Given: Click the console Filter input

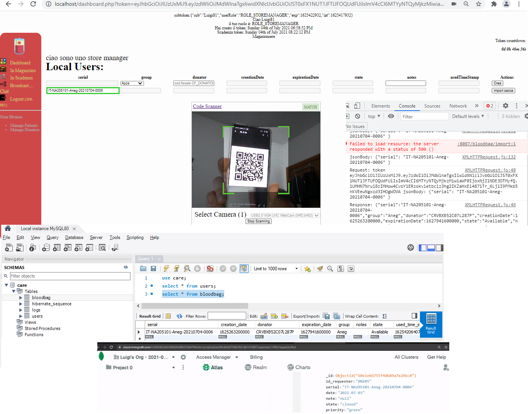Looking at the screenshot, I should click(x=424, y=116).
